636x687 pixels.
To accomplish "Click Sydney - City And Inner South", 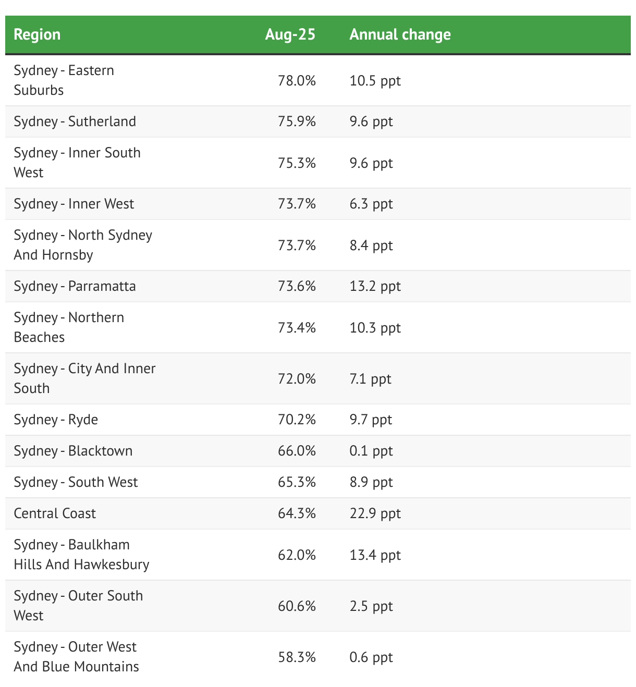I will [84, 378].
